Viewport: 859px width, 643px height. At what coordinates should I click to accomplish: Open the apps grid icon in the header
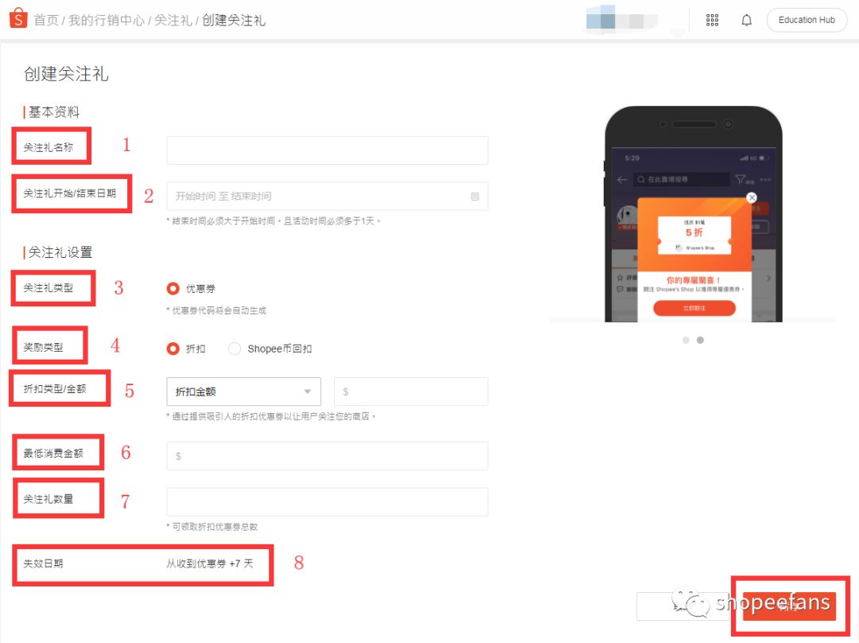712,20
